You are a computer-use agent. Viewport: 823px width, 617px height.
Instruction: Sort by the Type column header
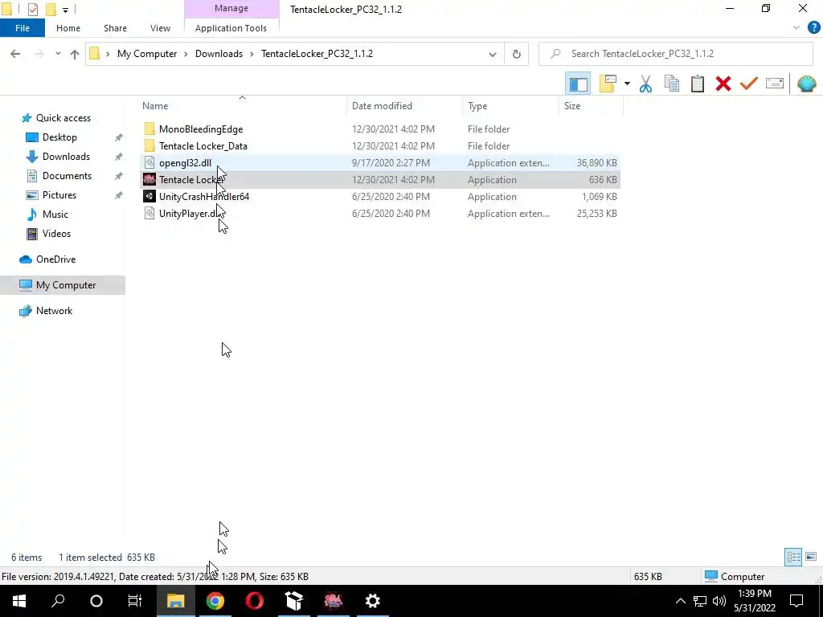477,106
